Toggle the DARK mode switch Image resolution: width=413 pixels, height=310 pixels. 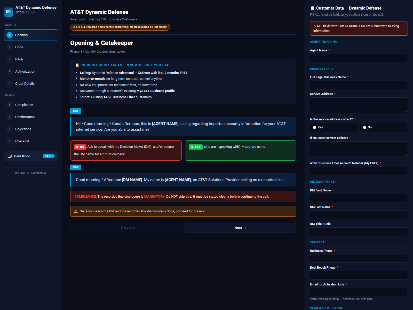49,156
